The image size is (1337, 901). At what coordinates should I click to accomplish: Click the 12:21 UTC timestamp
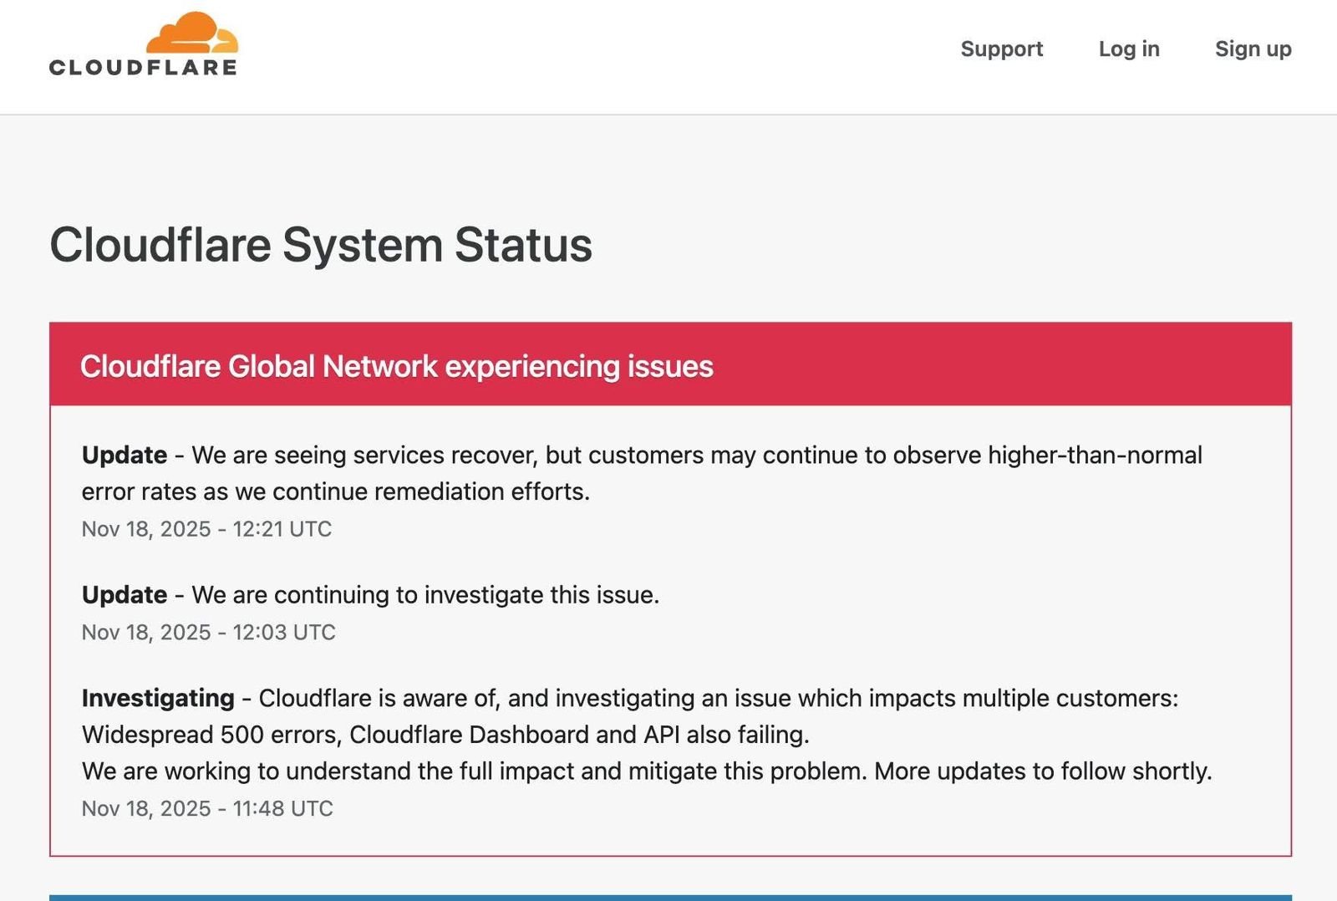(206, 529)
